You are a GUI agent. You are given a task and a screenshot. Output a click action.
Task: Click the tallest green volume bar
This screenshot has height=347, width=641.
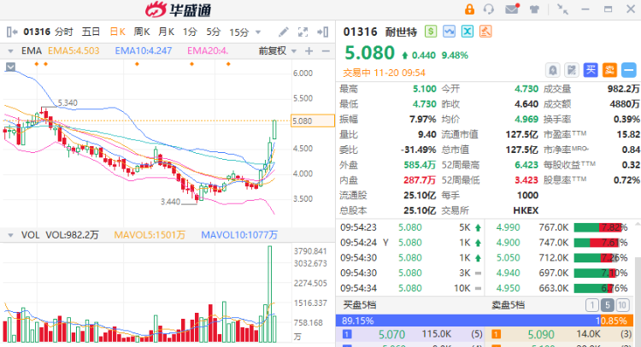270,294
